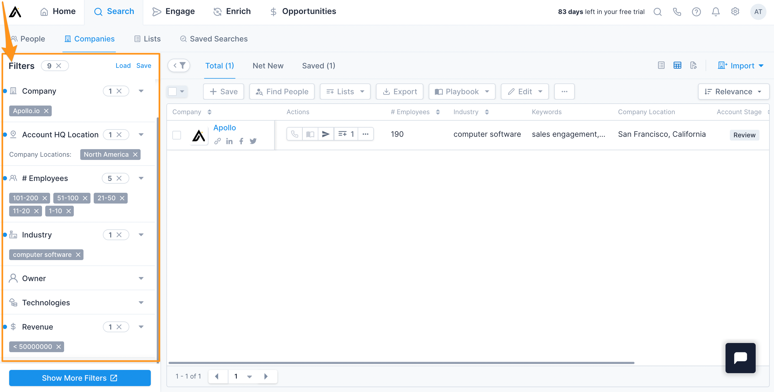Open the phone dialer icon in header

[x=677, y=12]
